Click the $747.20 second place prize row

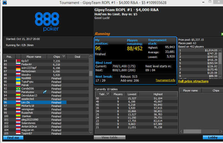(198, 54)
